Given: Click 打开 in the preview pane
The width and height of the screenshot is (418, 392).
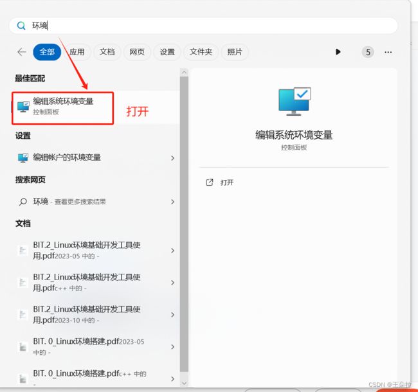Looking at the screenshot, I should 227,183.
